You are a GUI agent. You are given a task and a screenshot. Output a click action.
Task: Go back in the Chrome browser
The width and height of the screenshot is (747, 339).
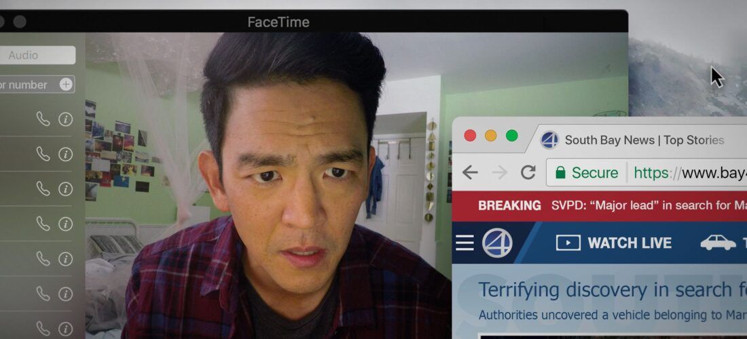click(470, 172)
